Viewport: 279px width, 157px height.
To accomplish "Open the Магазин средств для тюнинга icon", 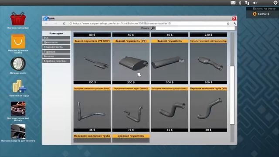I will pyautogui.click(x=18, y=131).
